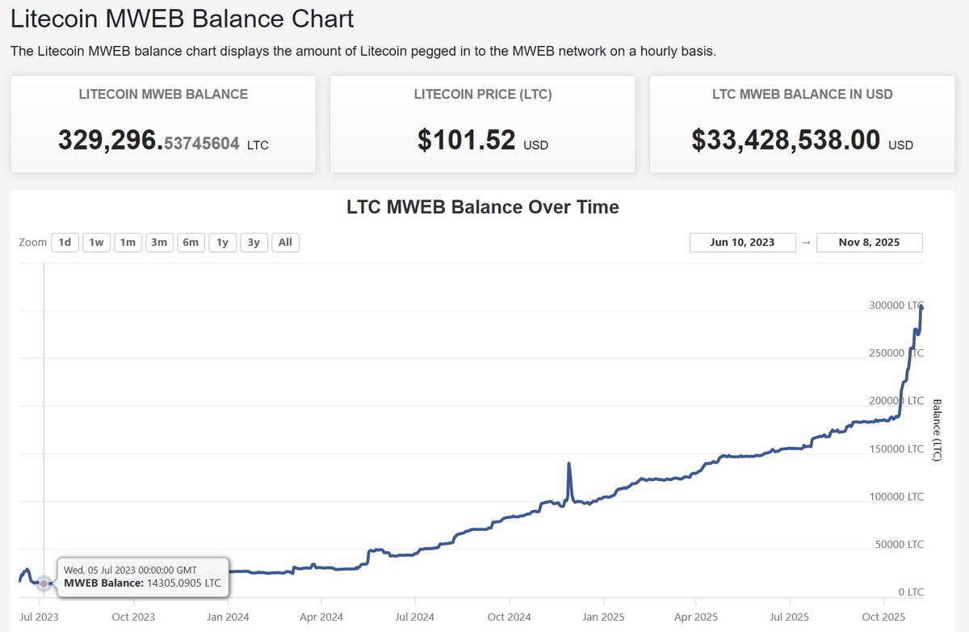Click the Apr 2024 x-axis label
This screenshot has height=632, width=969.
coord(321,615)
